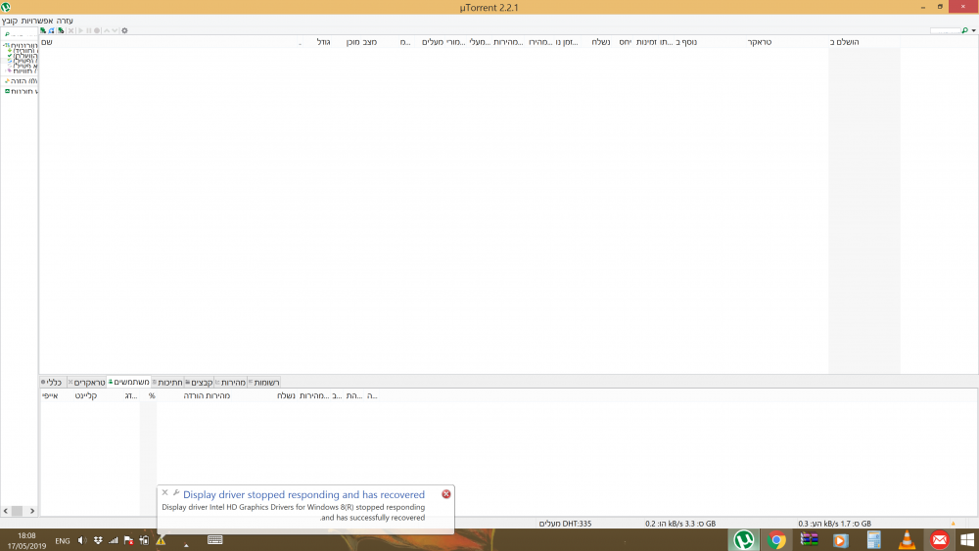Click the Create New Torrent icon

click(61, 30)
